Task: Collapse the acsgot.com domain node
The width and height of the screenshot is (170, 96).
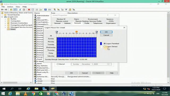Action: click(2, 17)
